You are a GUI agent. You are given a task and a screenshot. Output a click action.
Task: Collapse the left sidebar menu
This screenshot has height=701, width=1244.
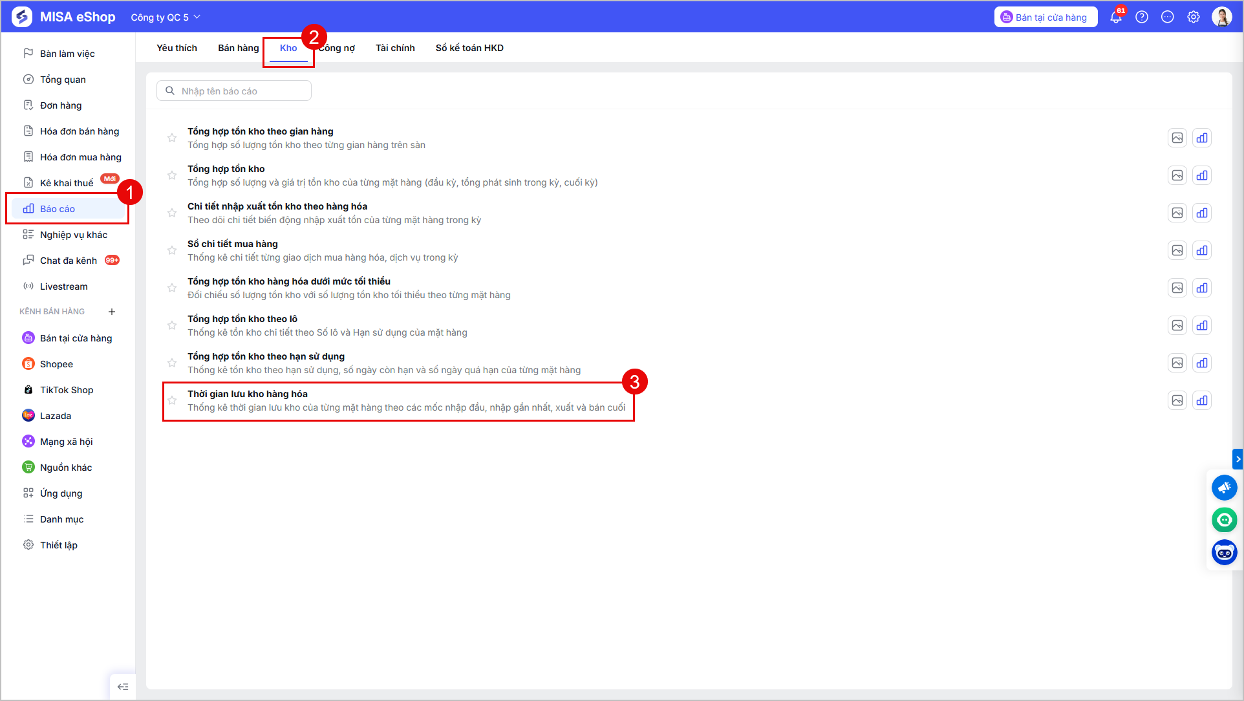coord(123,687)
